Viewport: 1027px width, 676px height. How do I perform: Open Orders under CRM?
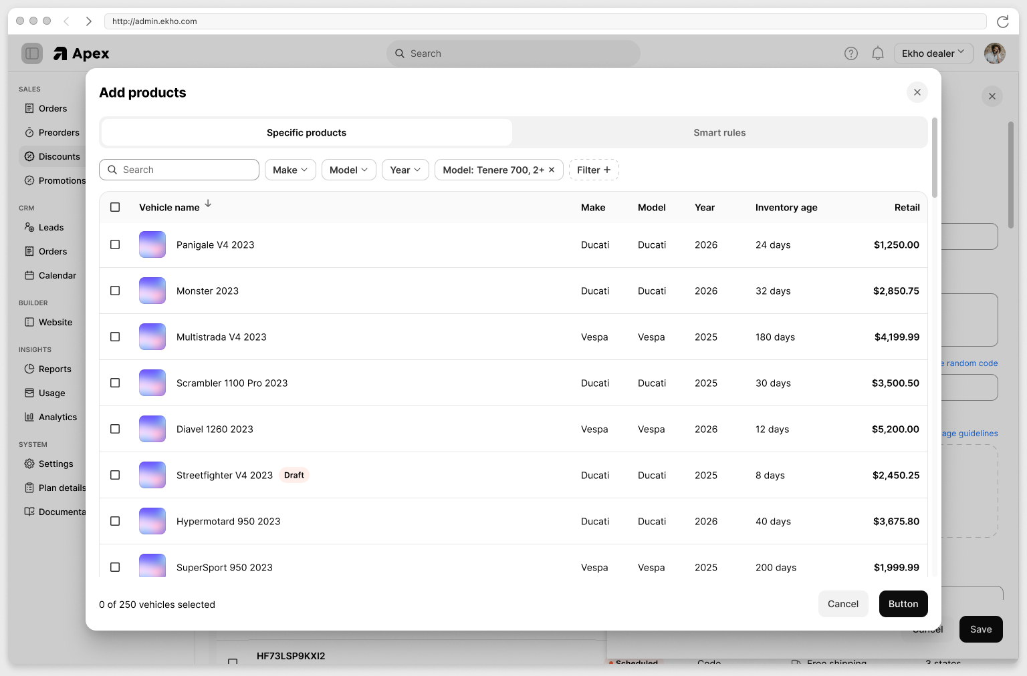(x=53, y=251)
